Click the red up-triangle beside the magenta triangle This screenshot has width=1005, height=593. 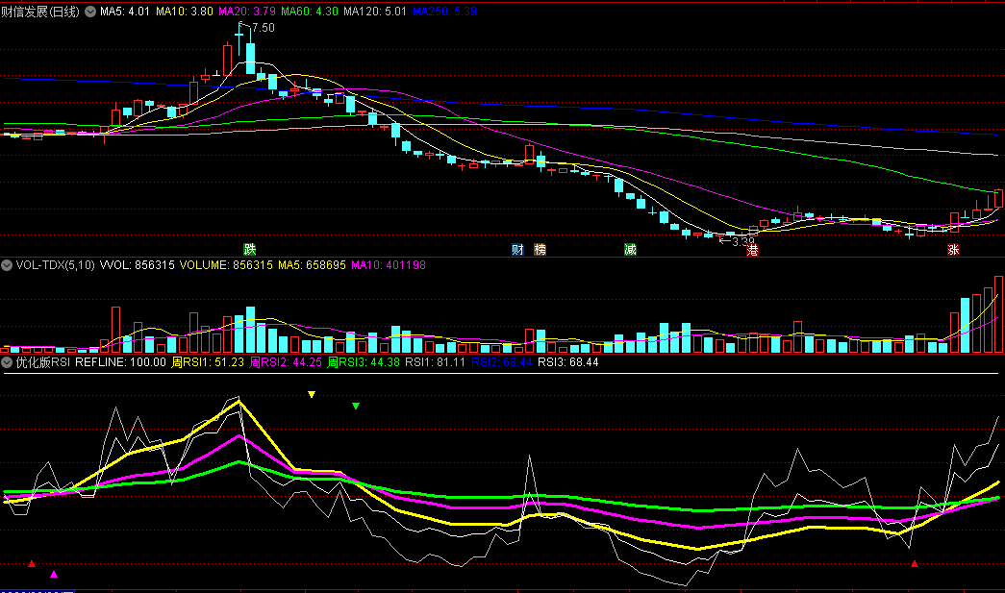tap(32, 563)
